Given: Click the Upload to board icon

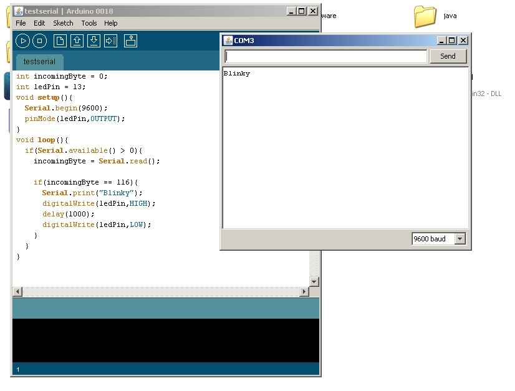Looking at the screenshot, I should (x=111, y=41).
